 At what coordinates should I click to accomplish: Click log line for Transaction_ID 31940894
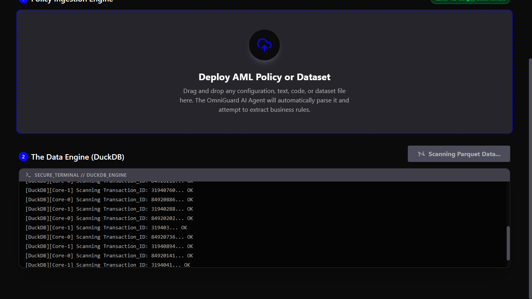[x=109, y=246]
